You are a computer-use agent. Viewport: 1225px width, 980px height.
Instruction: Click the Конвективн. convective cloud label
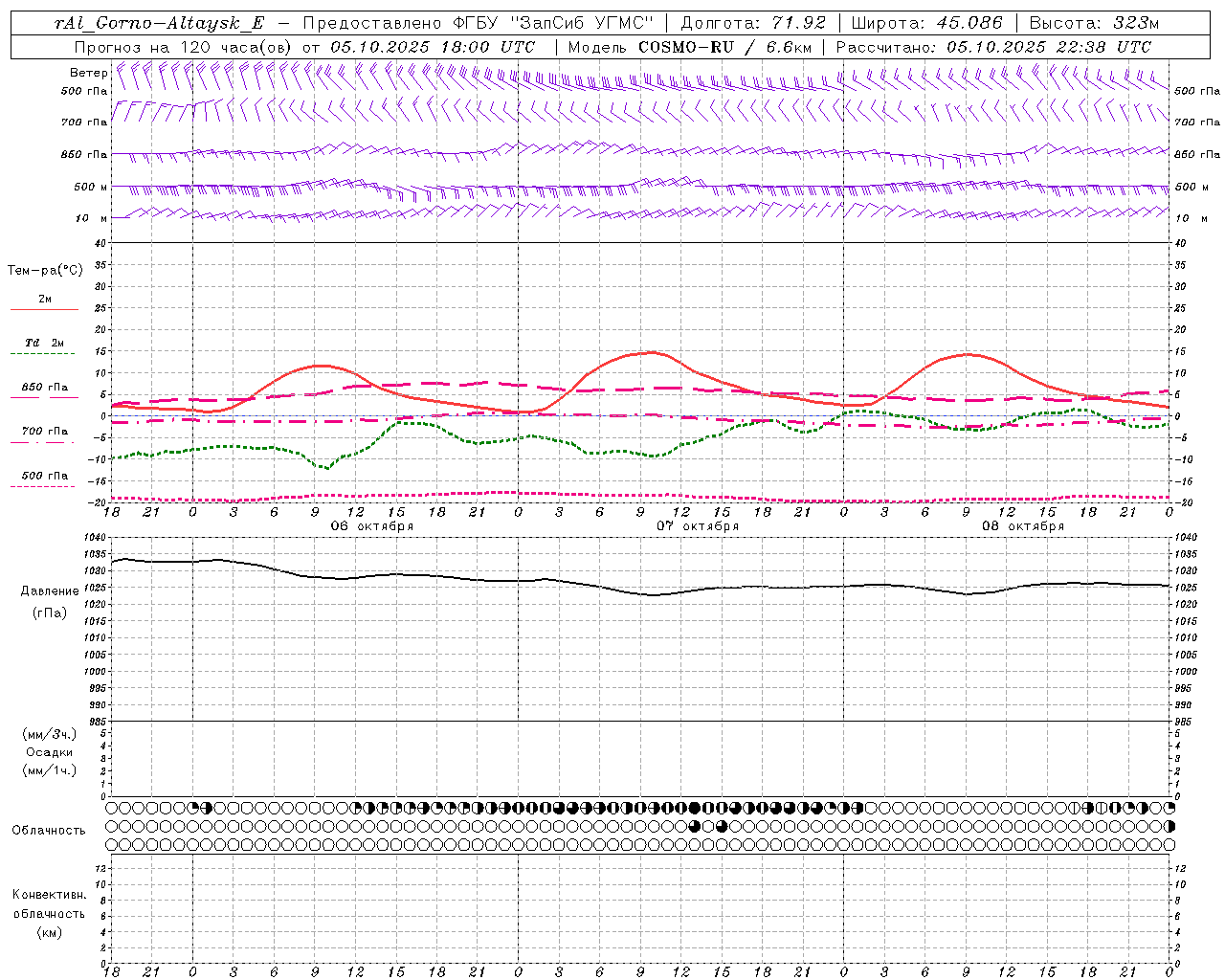pos(49,895)
